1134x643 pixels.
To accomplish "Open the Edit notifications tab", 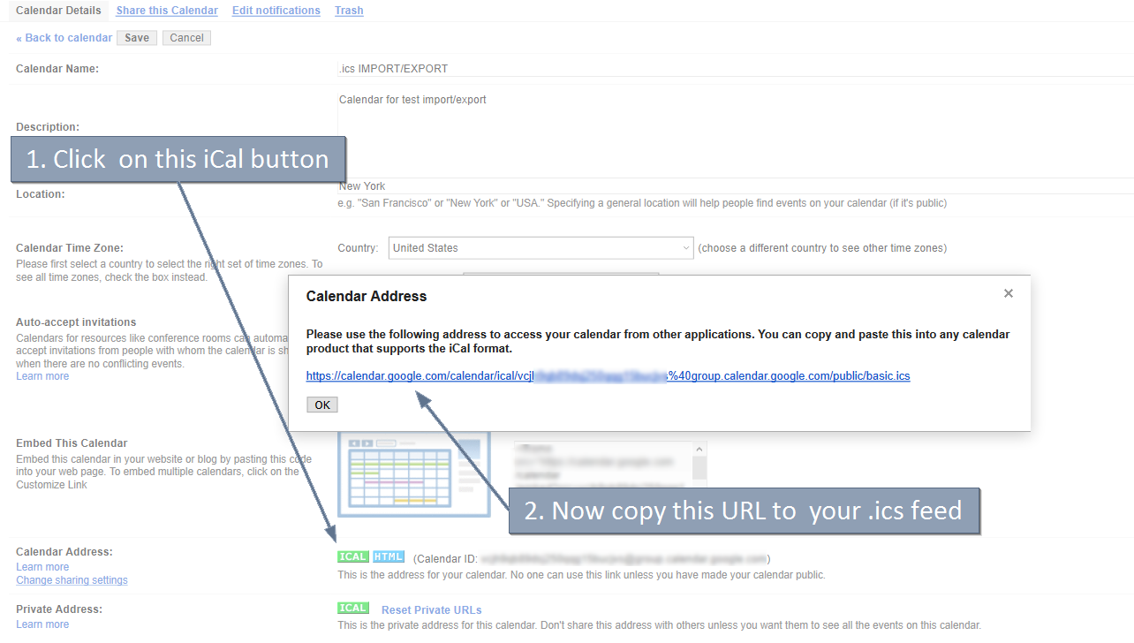I will [276, 11].
